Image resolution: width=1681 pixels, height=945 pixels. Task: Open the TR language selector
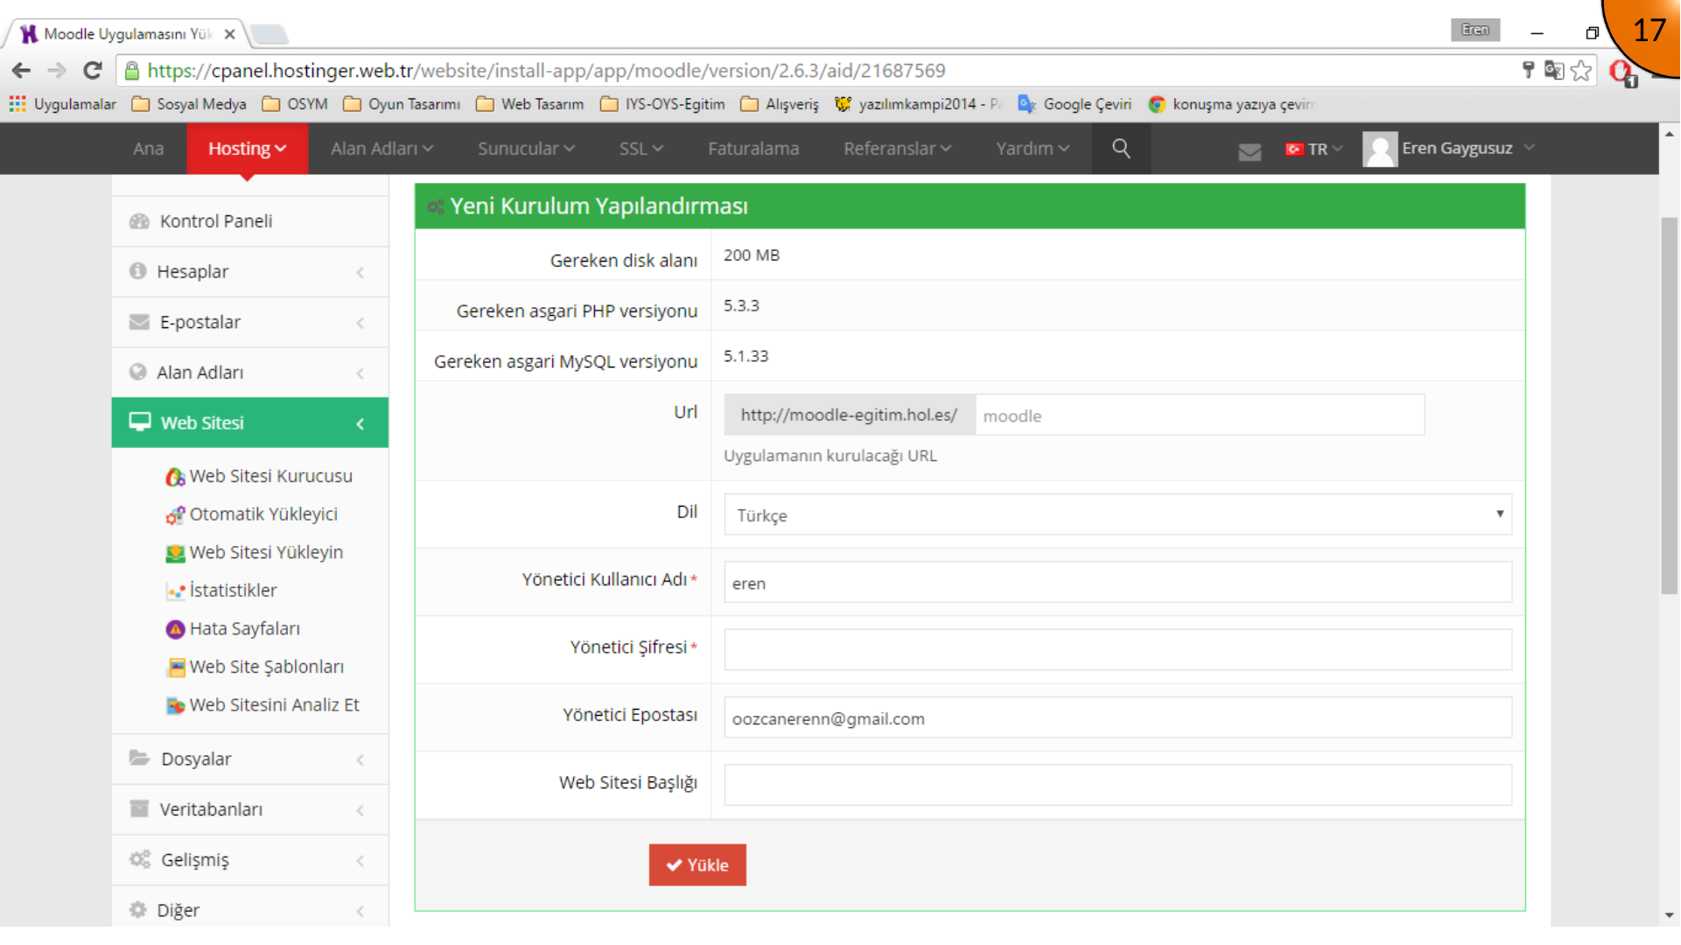point(1313,150)
